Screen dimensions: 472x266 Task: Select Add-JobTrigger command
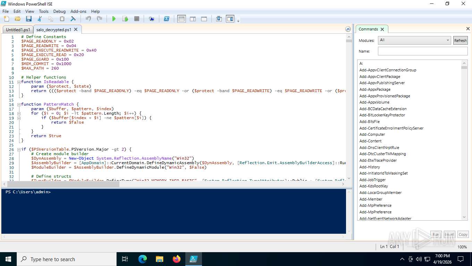tap(372, 180)
